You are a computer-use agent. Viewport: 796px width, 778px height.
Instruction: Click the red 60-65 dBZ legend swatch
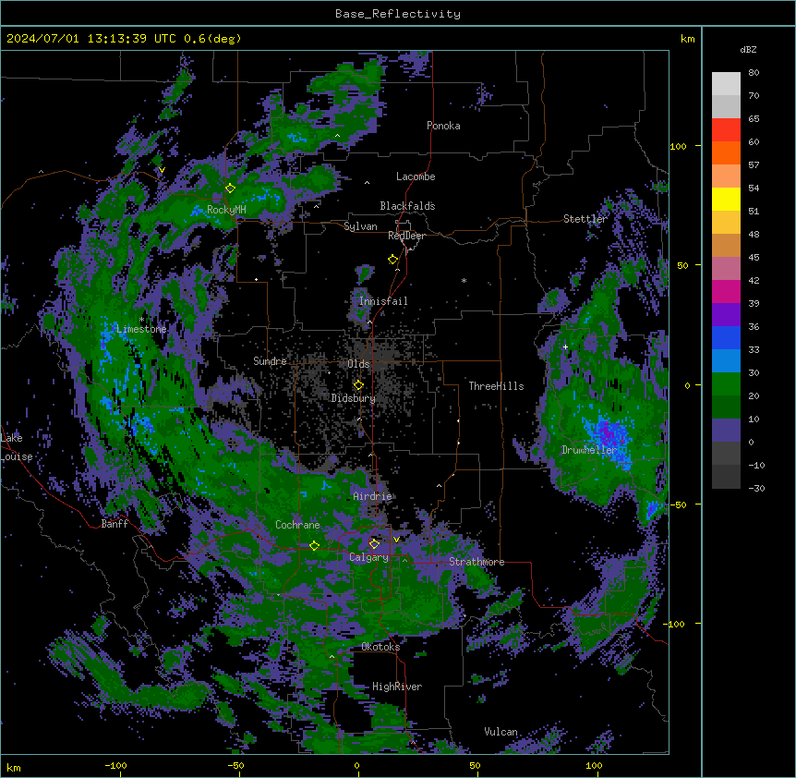click(x=726, y=130)
